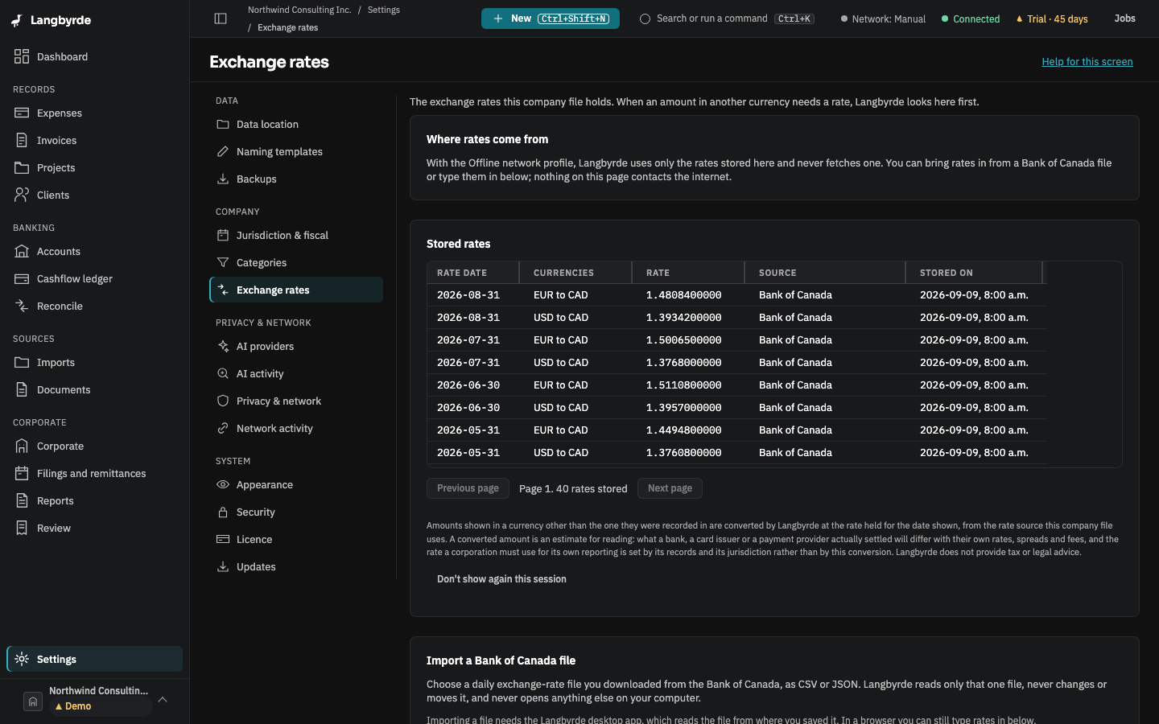
Task: Click the Clients people icon
Action: pos(22,195)
